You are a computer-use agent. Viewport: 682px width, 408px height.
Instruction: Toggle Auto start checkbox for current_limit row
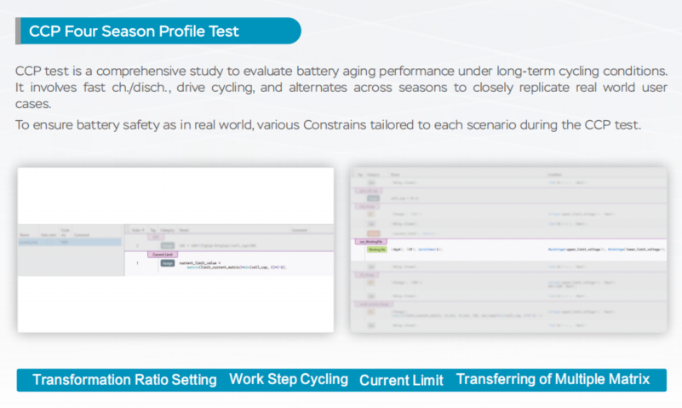click(49, 242)
